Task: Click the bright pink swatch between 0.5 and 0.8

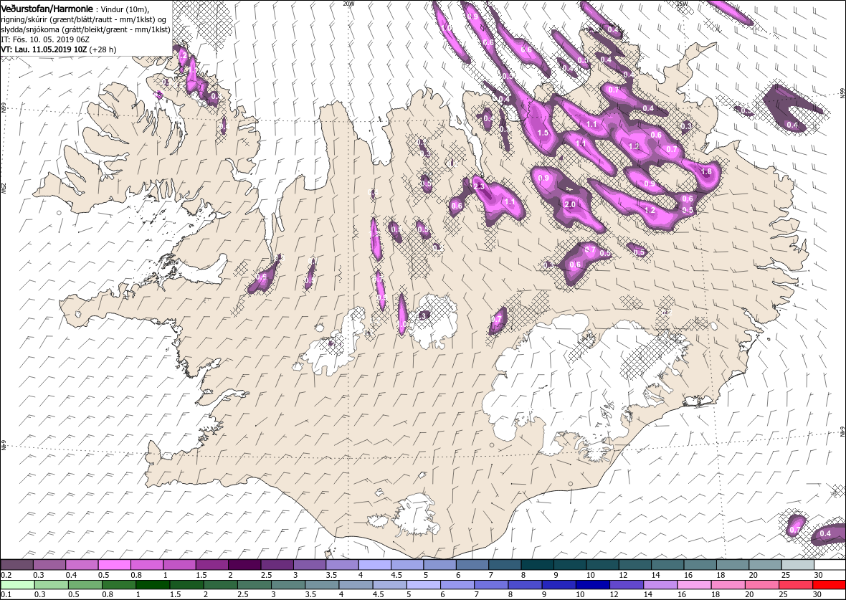Action: (114, 564)
